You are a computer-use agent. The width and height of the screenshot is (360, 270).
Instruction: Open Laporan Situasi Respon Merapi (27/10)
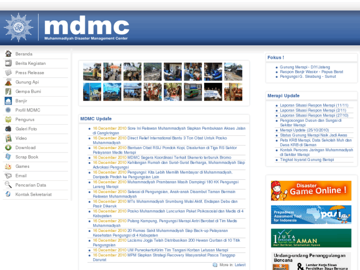[x=314, y=115]
